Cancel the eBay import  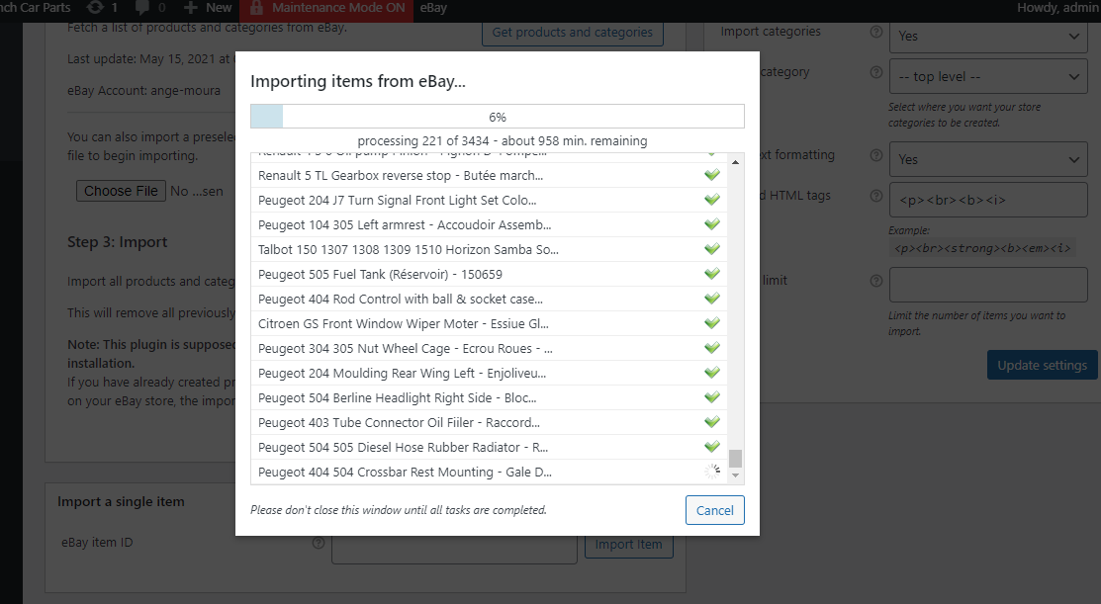pos(714,510)
